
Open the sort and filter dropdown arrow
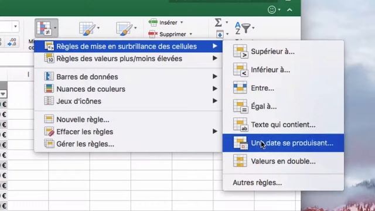(253, 28)
